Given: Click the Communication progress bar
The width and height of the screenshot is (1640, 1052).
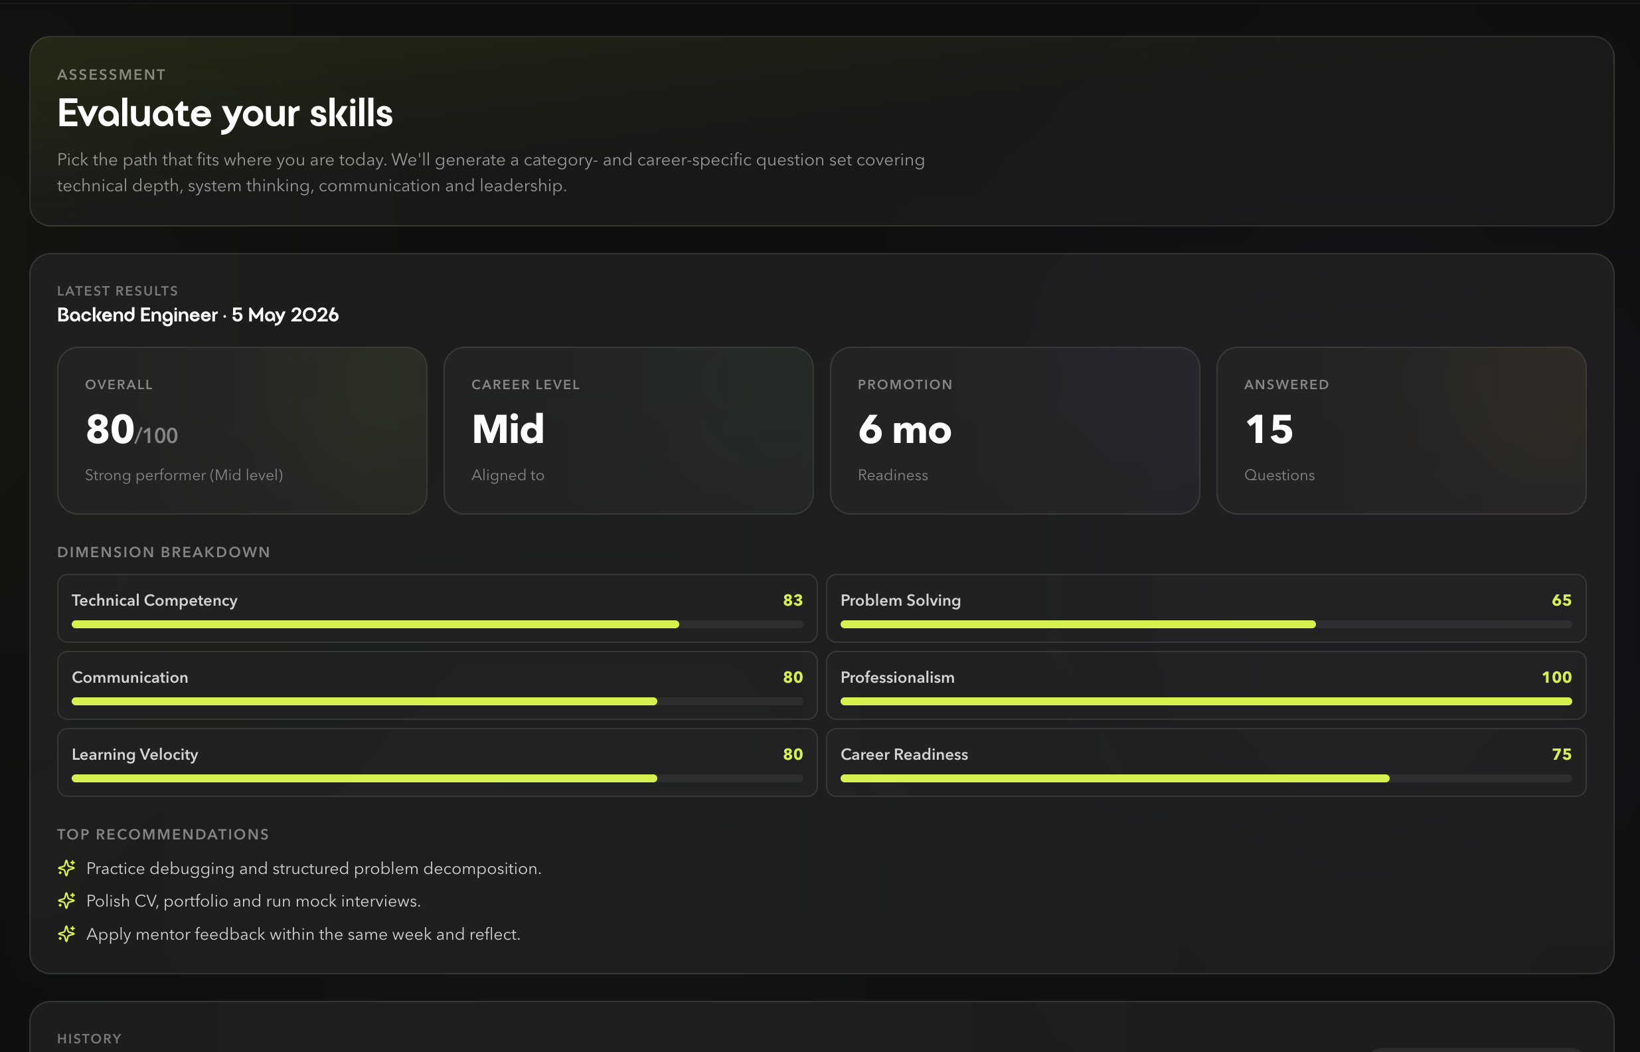Looking at the screenshot, I should click(438, 701).
